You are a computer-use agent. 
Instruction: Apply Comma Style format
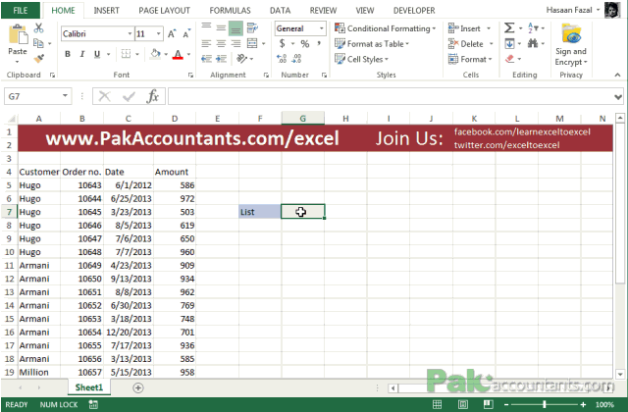click(x=319, y=43)
